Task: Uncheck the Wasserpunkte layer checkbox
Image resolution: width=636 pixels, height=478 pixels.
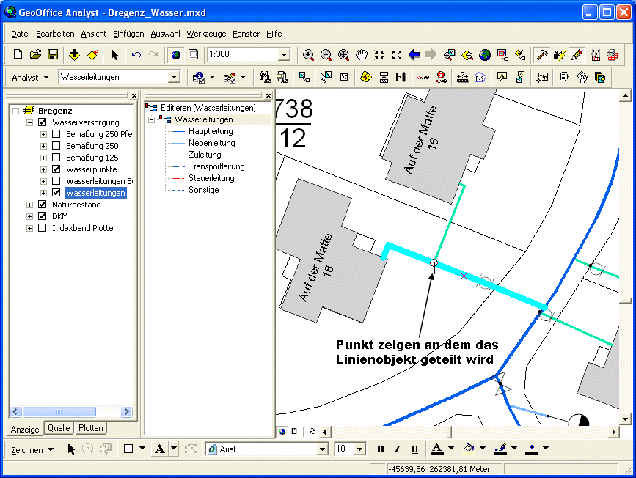Action: click(x=56, y=169)
